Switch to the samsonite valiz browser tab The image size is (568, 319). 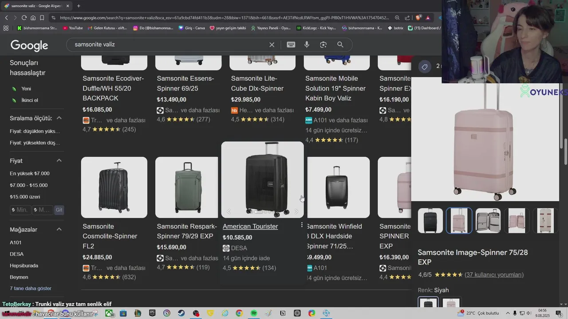tap(36, 6)
